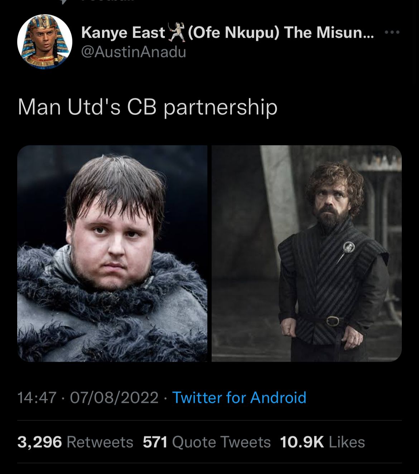Open the three-dot more options menu
The image size is (419, 474).
tap(392, 33)
